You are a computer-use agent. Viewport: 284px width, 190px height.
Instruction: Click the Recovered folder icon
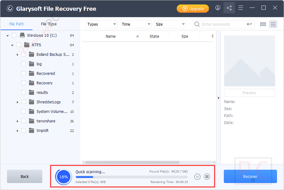[32, 74]
